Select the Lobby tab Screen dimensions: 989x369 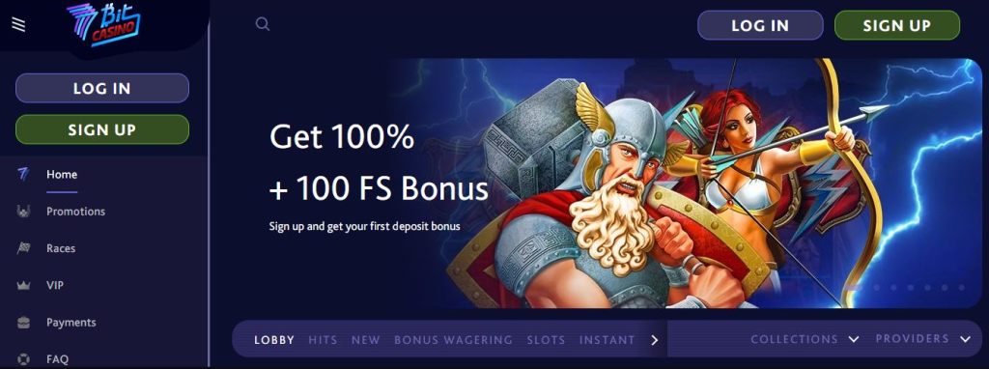274,340
